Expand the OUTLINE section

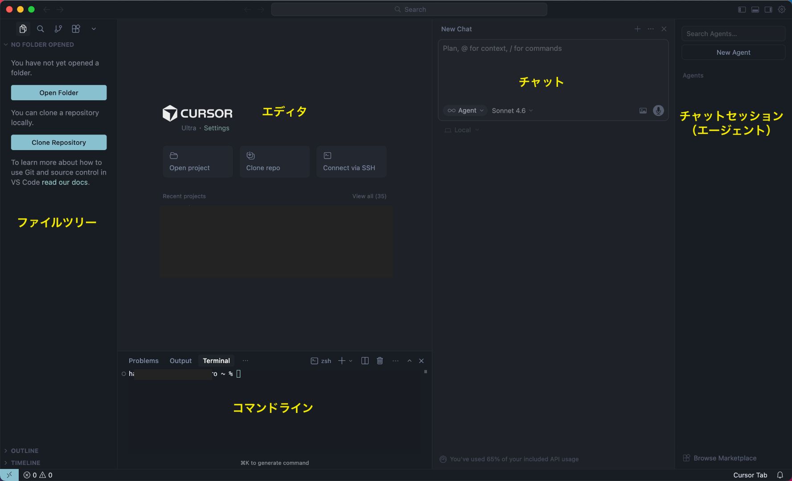coord(25,451)
